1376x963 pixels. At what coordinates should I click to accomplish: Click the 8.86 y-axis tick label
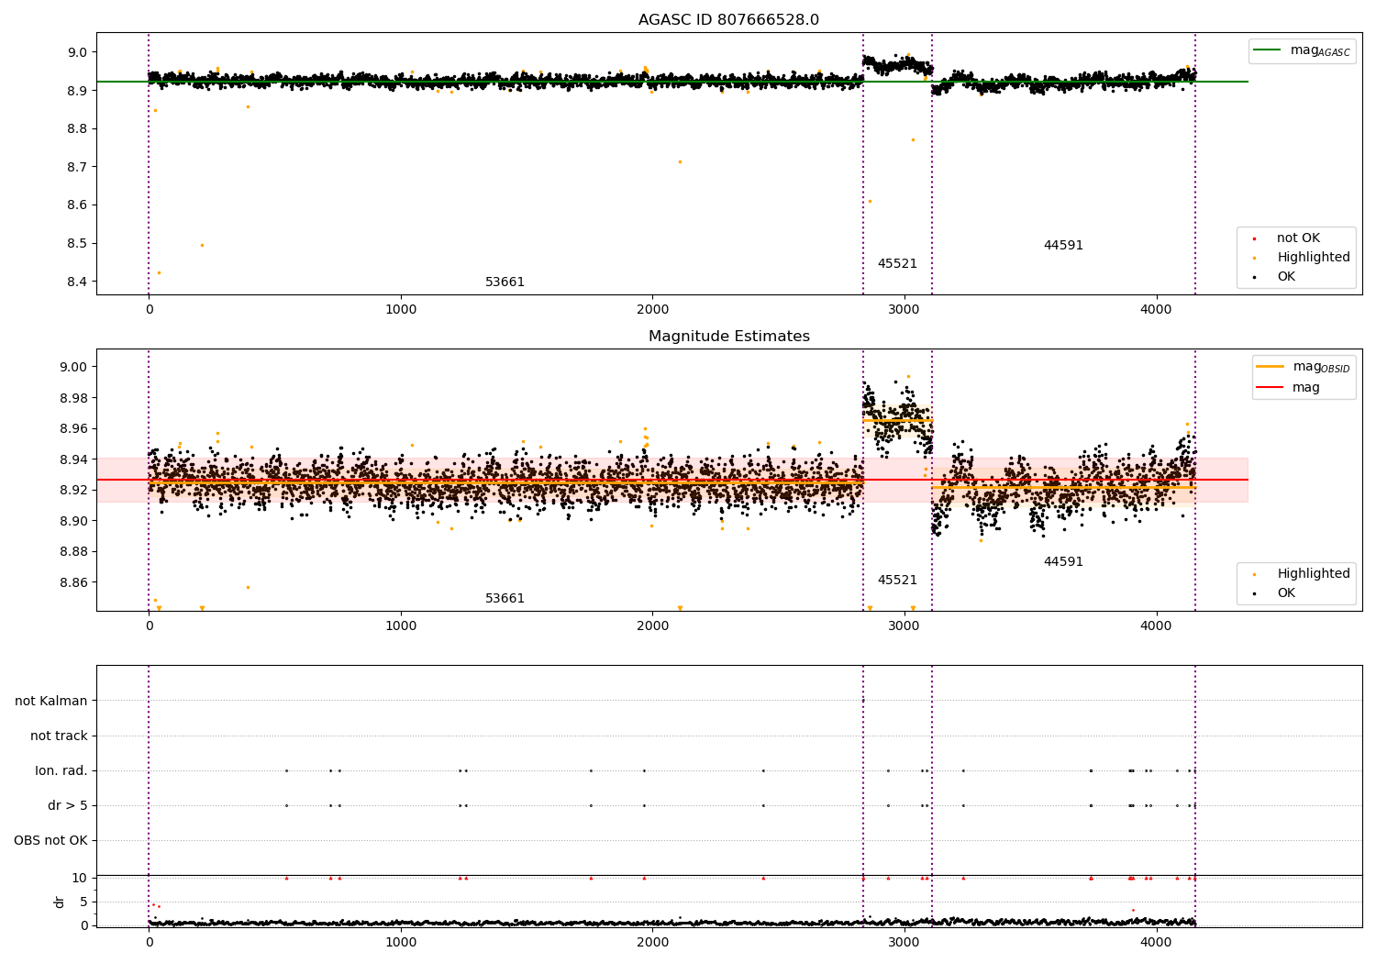(x=74, y=582)
